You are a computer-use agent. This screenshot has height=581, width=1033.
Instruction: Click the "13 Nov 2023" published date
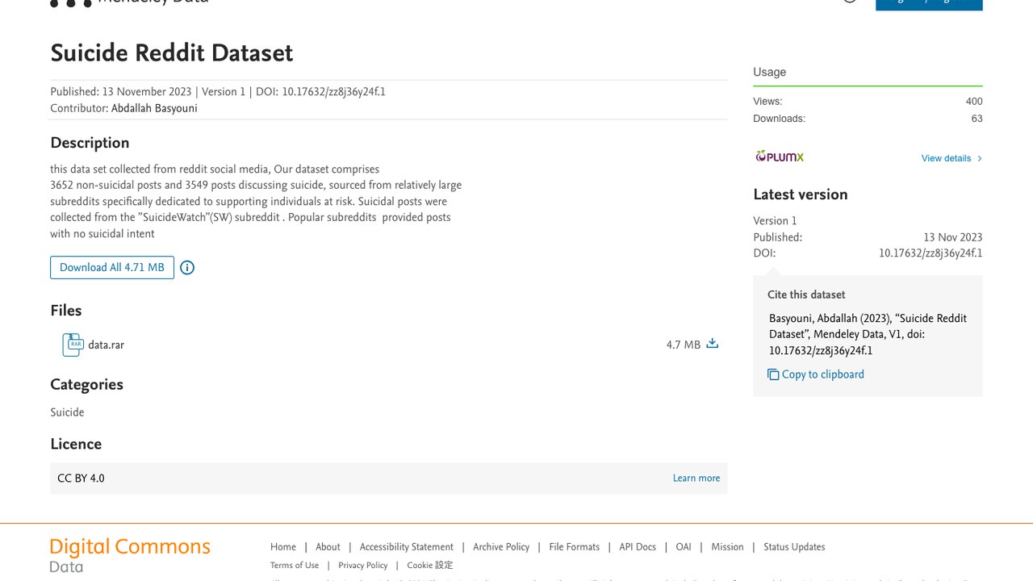click(x=953, y=237)
